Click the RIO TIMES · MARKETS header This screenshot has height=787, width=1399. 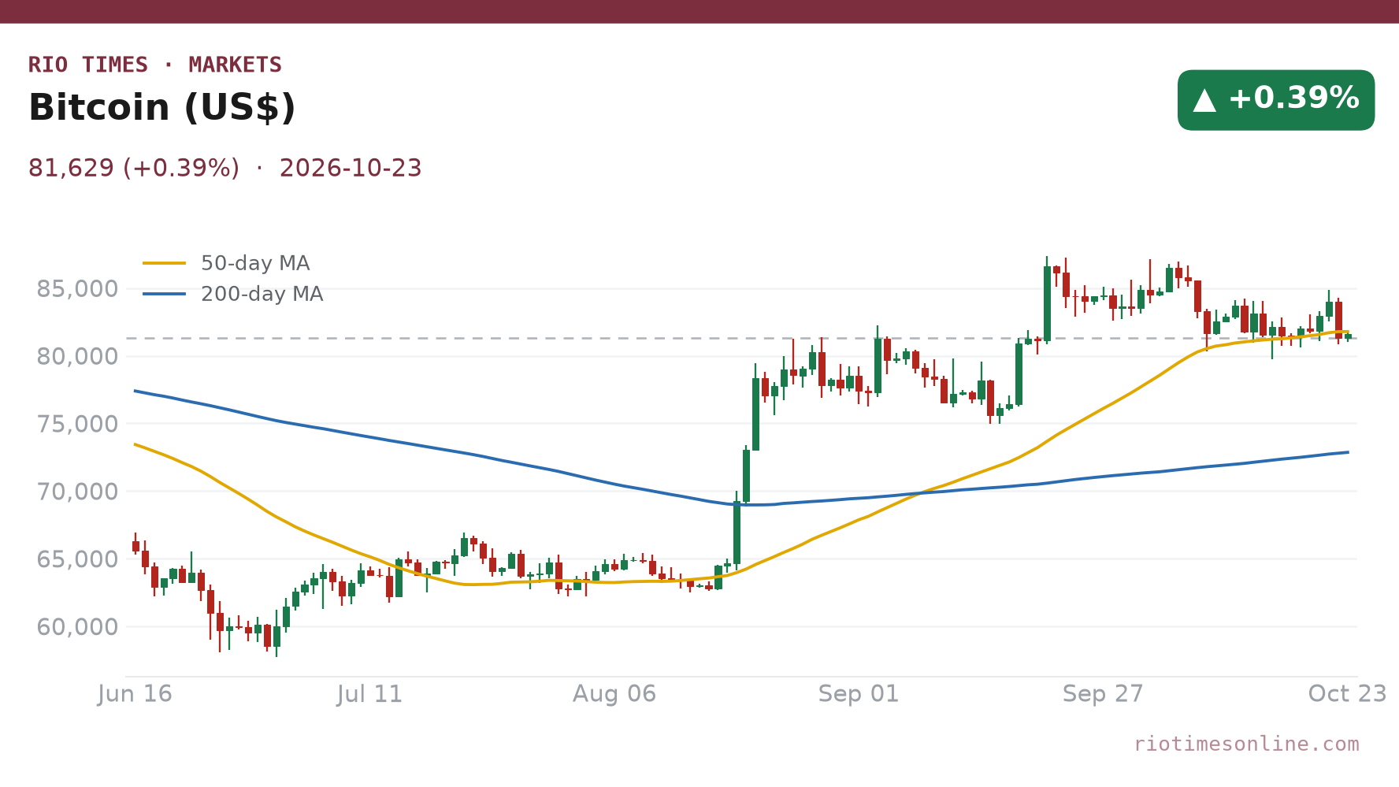coord(155,65)
